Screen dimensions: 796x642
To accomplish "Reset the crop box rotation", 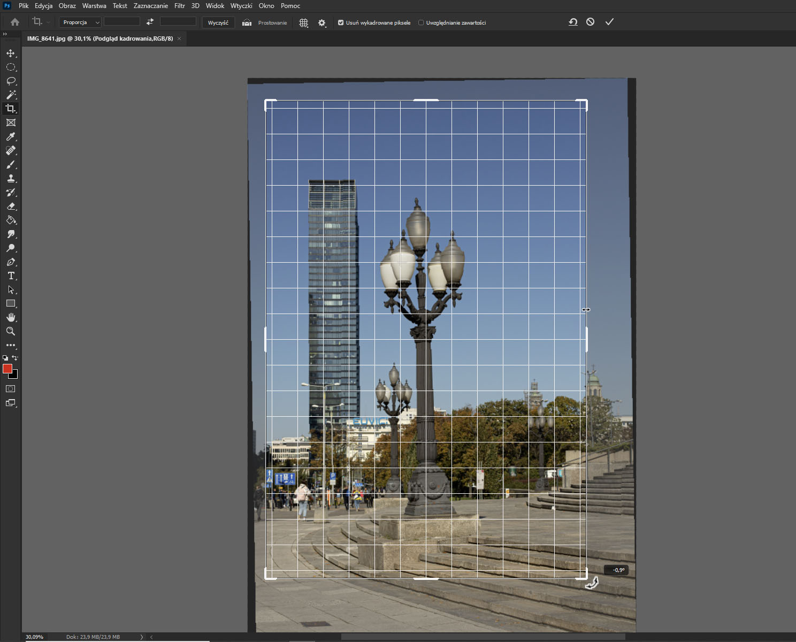I will pyautogui.click(x=573, y=22).
